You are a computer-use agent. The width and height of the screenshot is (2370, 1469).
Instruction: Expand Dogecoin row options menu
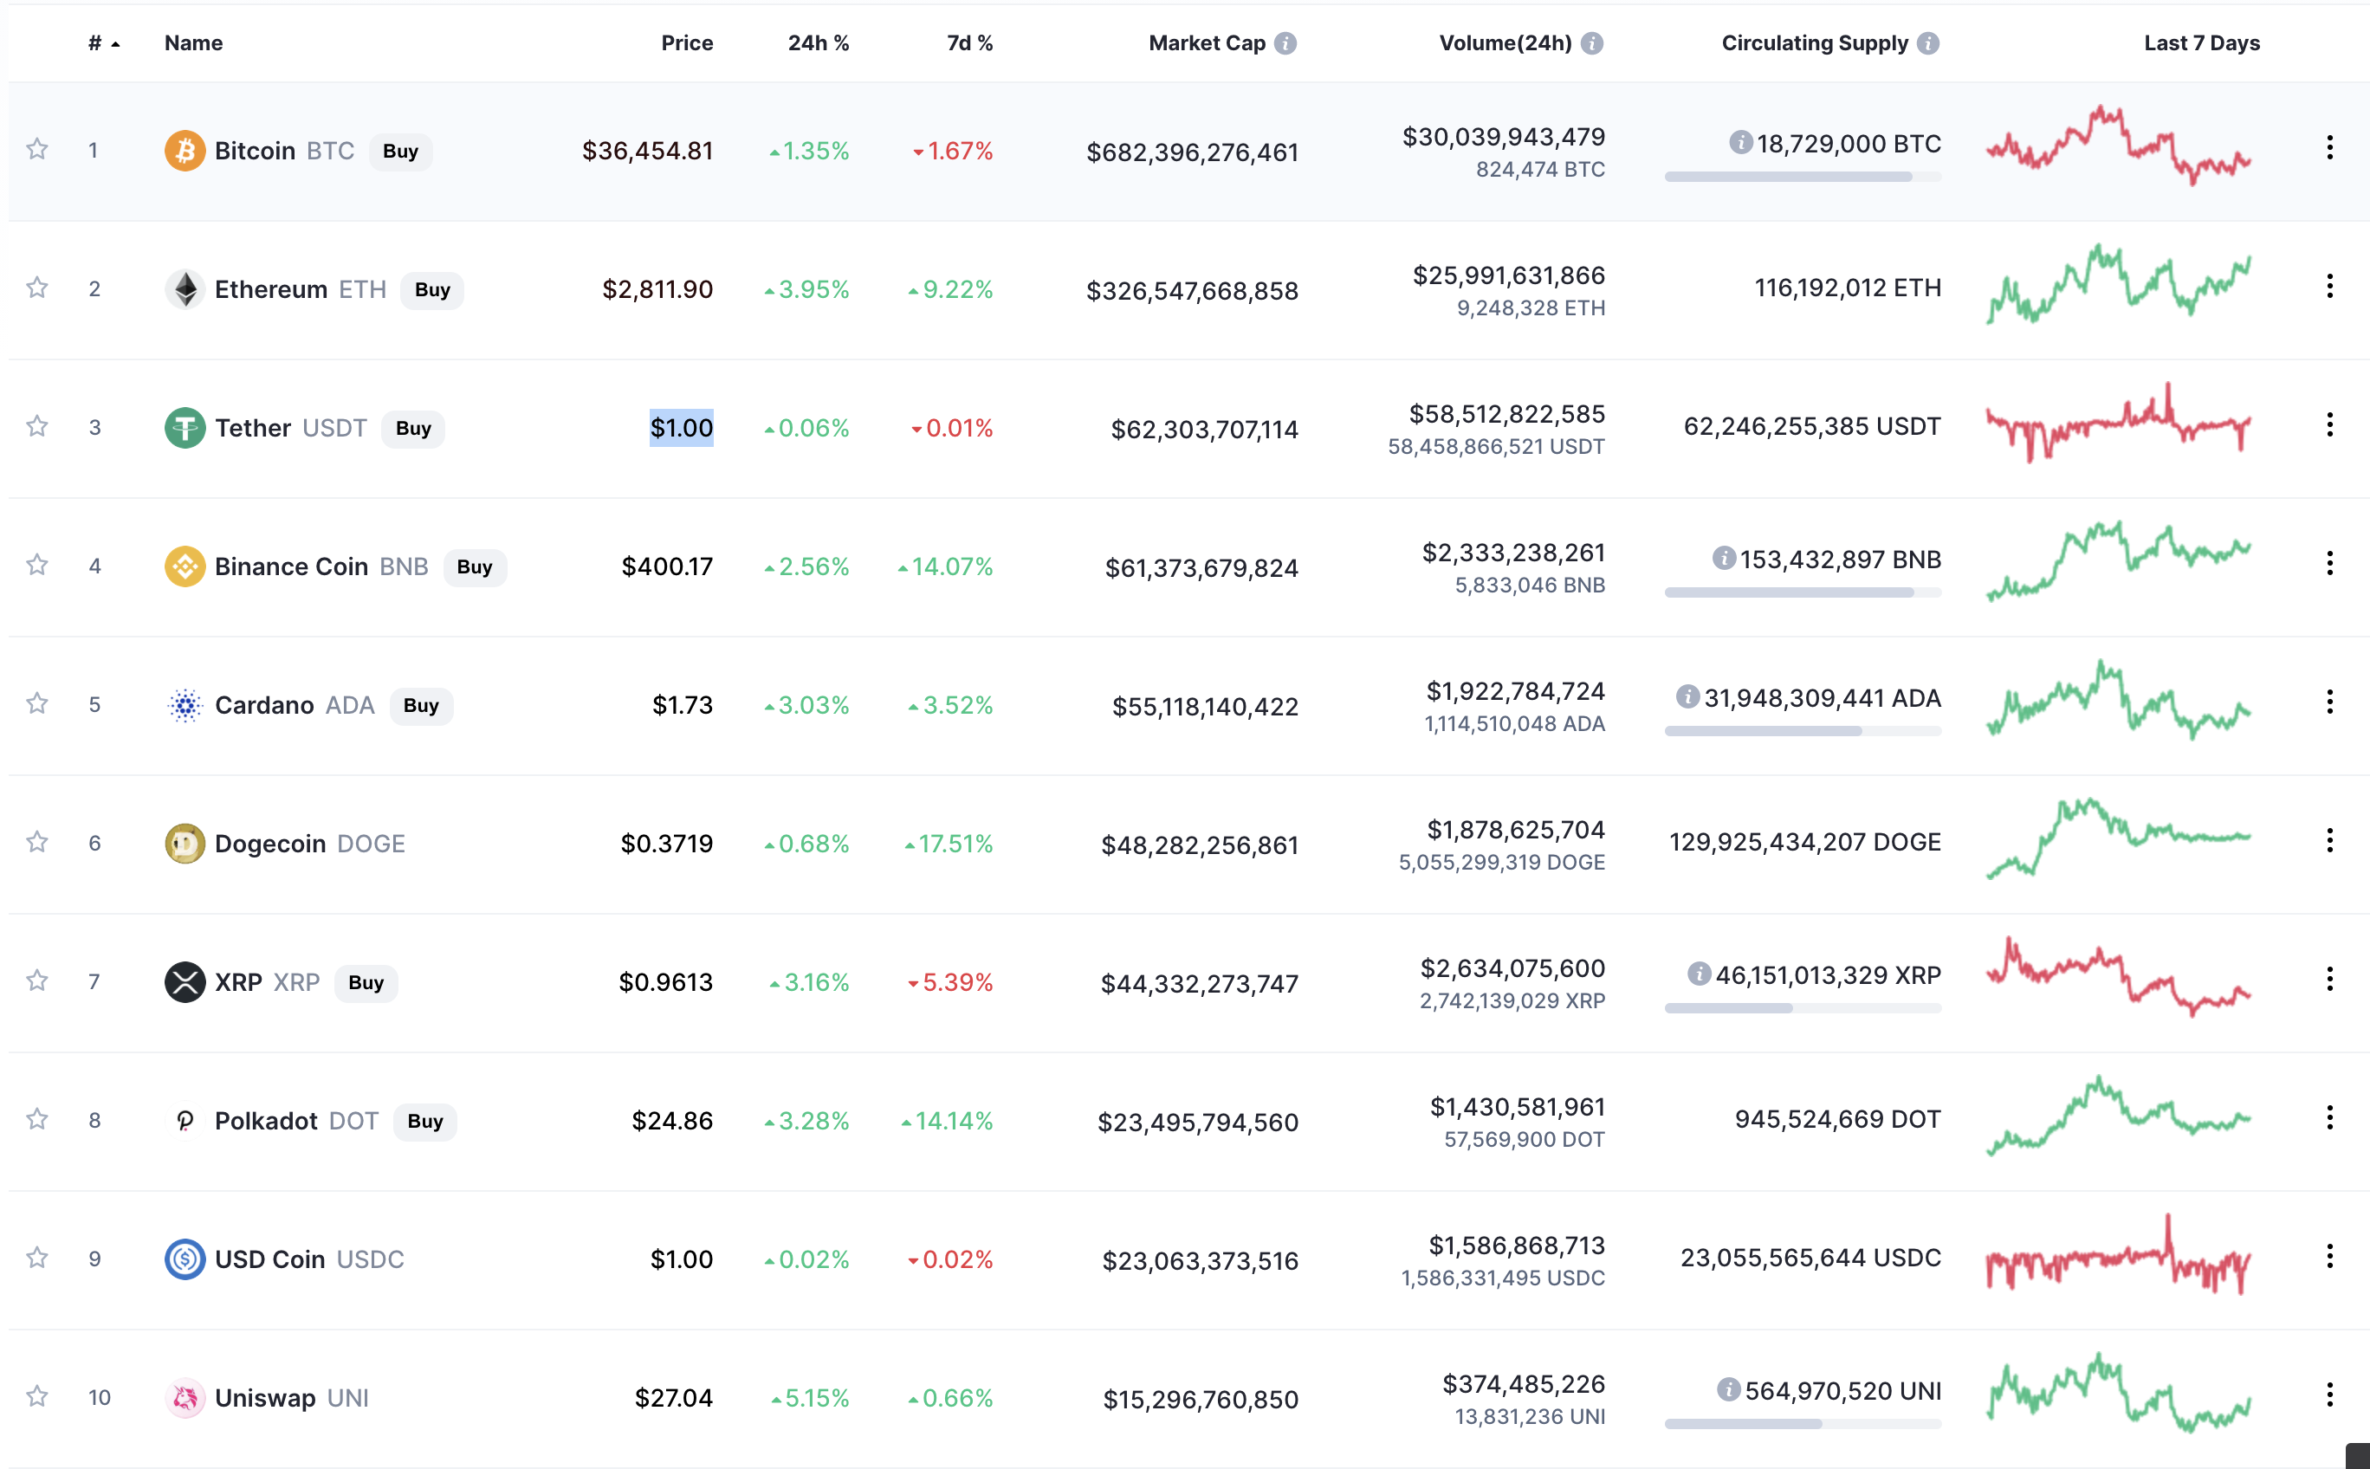[x=2329, y=840]
